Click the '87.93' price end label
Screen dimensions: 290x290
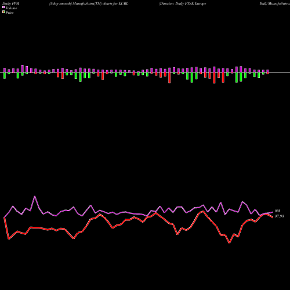coord(279,216)
